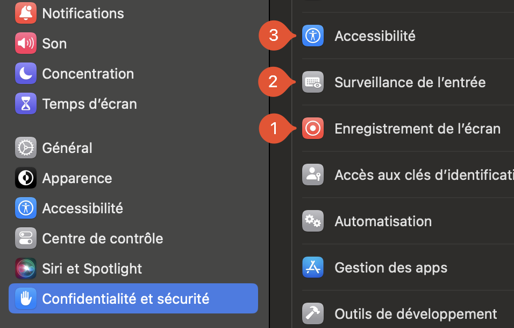Click the red Enregistrement de l'écran icon
This screenshot has width=514, height=328.
coord(313,128)
